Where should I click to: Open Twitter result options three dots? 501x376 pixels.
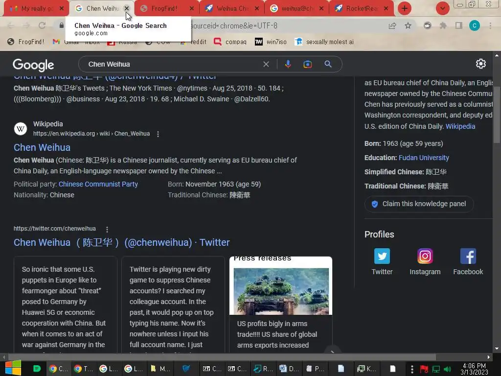[107, 229]
